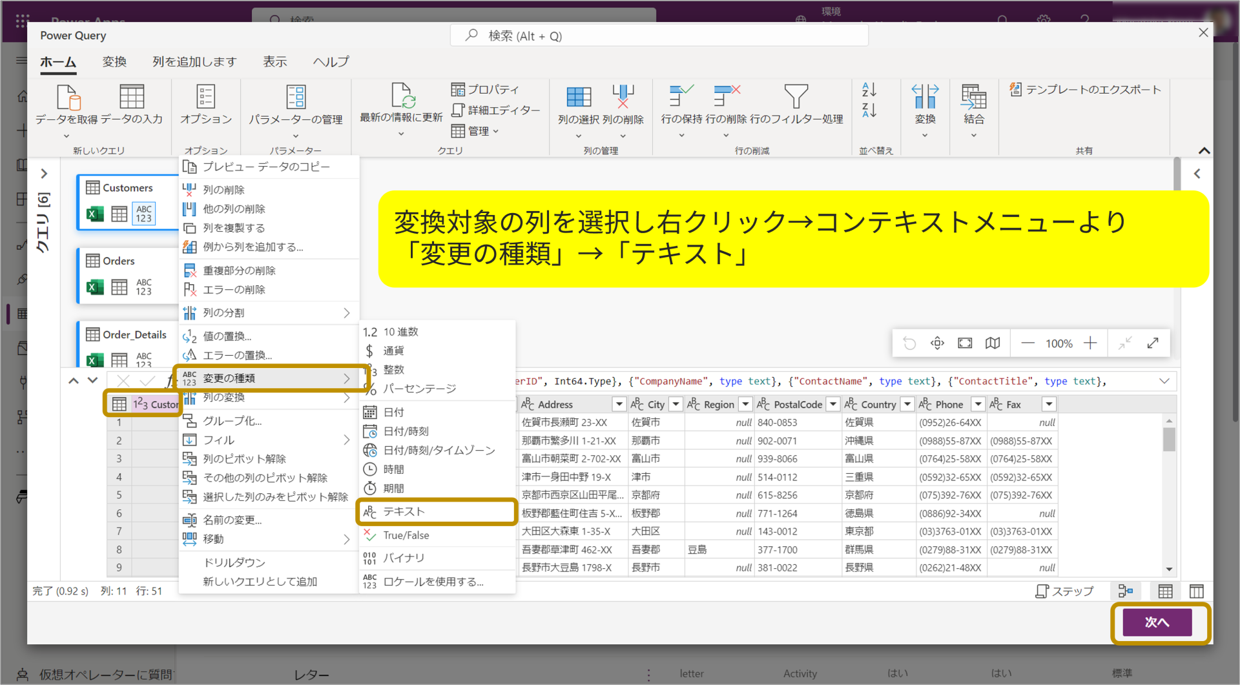The image size is (1240, 685).
Task: Open the オプション ribbon icon
Action: [x=205, y=97]
